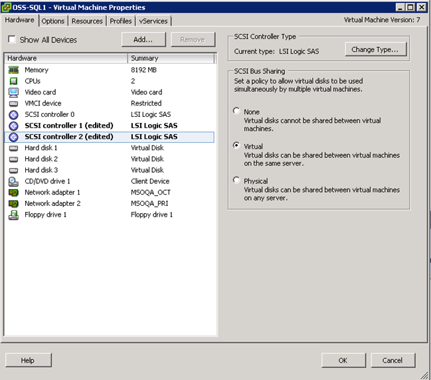Select the Hard disk 3 label
Image resolution: width=431 pixels, height=380 pixels.
41,170
